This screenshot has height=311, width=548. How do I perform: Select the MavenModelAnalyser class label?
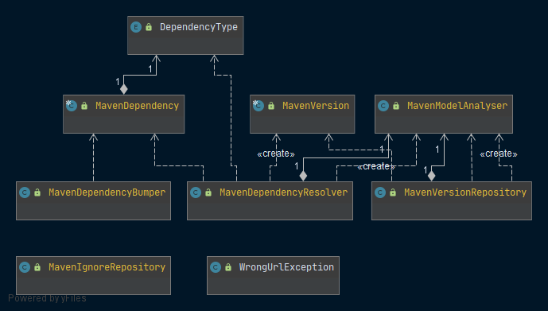[x=457, y=106]
